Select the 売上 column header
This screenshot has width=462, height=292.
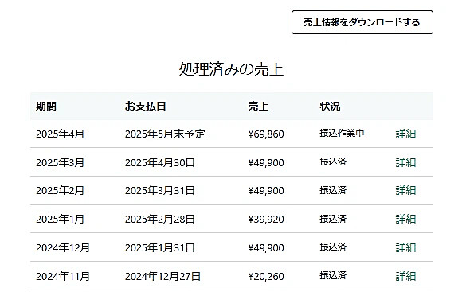258,107
